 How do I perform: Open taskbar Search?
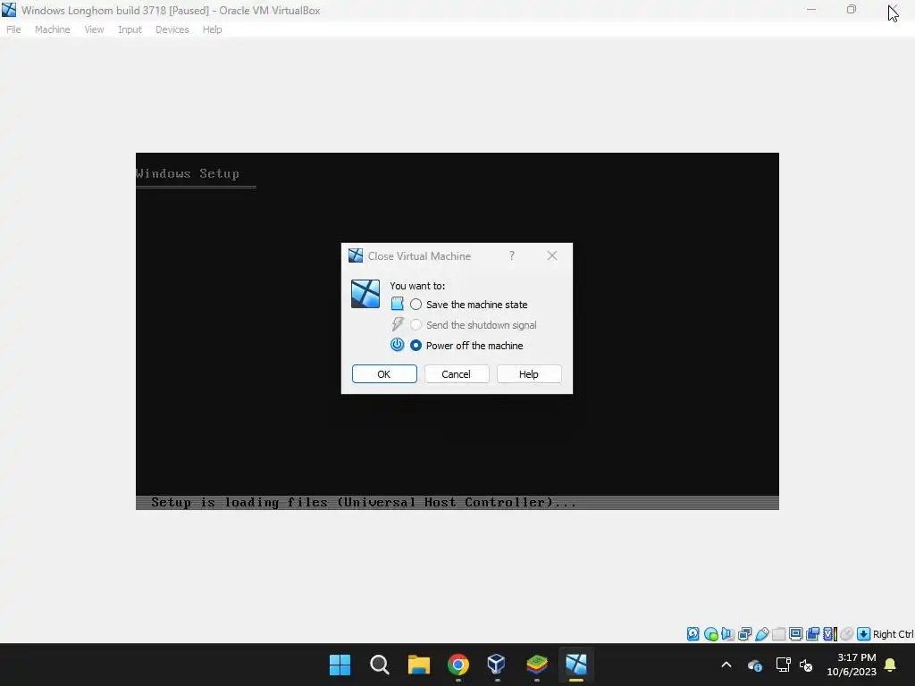point(379,665)
